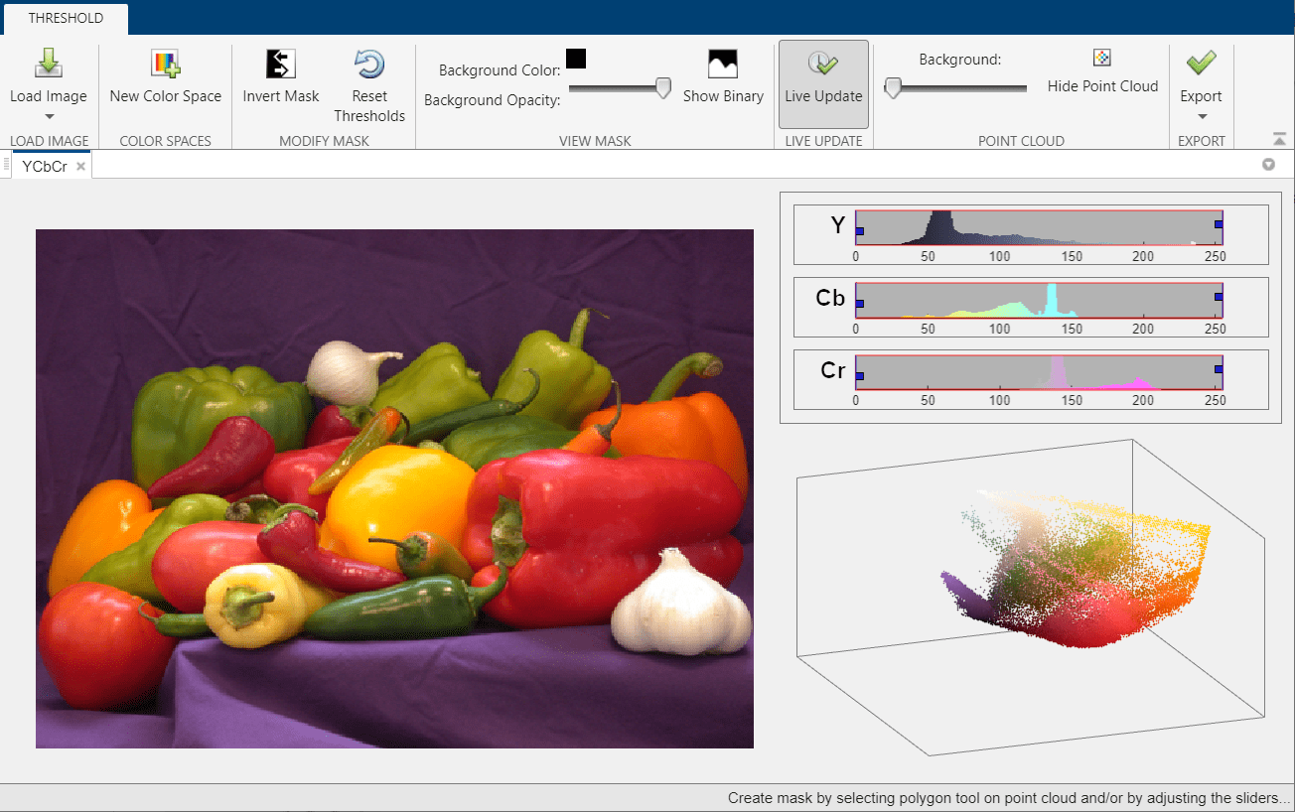Click the Export checkmark icon
Screen dimensions: 1295x812
(1201, 64)
